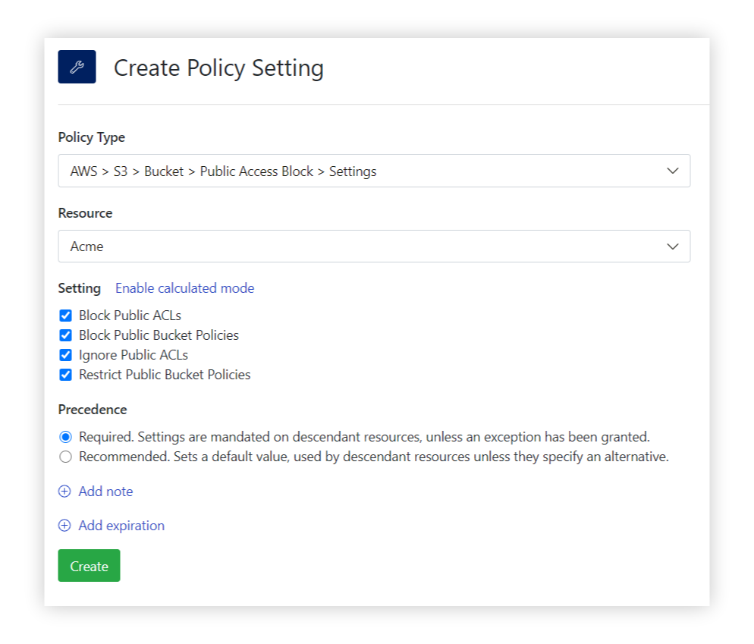Click the wrench icon in the header

(77, 67)
